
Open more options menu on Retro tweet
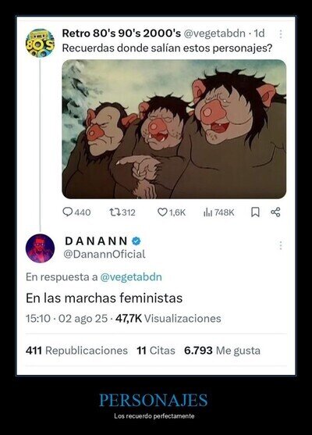pos(281,34)
